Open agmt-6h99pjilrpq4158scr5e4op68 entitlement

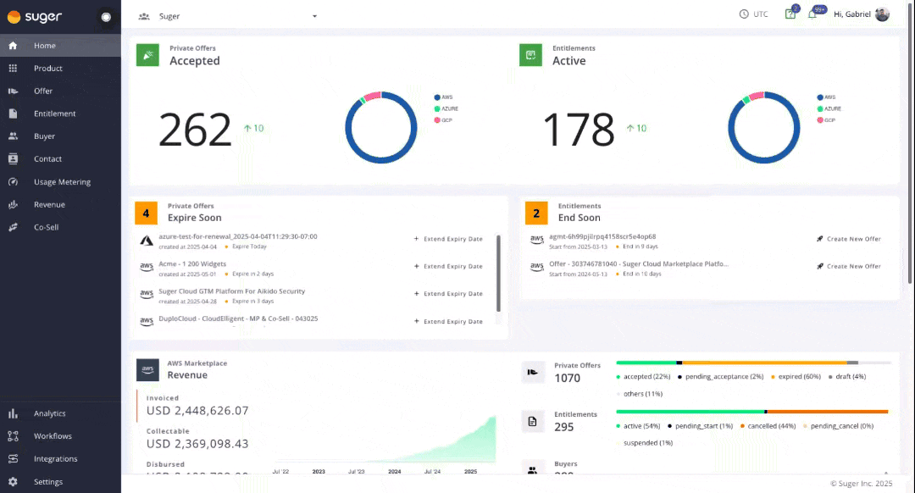tap(602, 236)
